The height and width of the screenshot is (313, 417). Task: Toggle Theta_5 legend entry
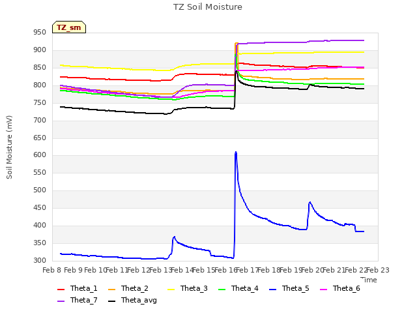point(289,288)
